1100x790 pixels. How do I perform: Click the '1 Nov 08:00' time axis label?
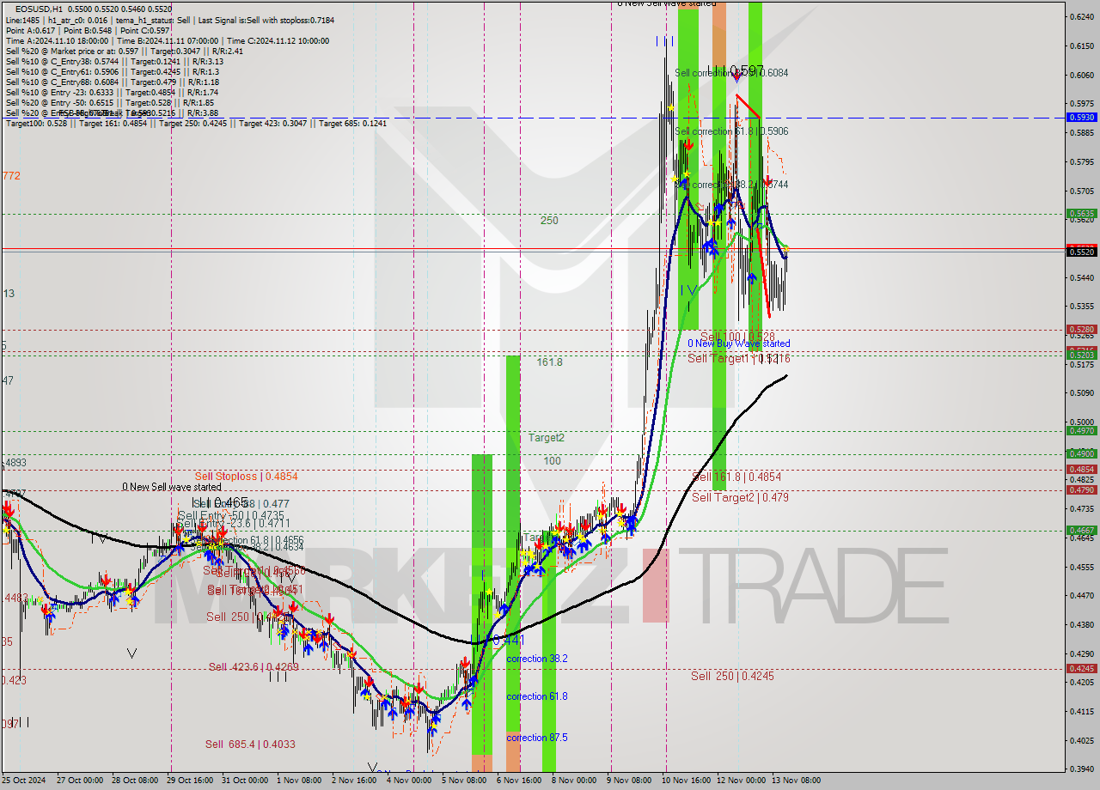pos(299,781)
